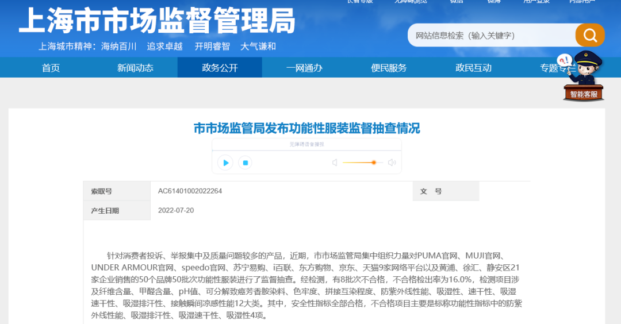Click the volume down speaker icon

[335, 163]
